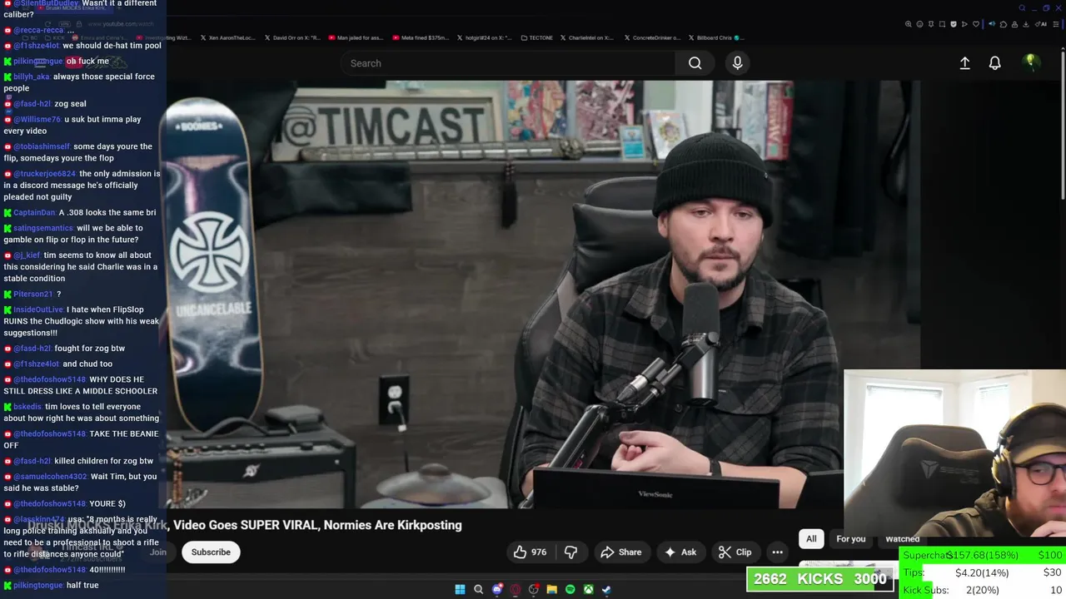Image resolution: width=1066 pixels, height=599 pixels.
Task: Open File Explorer from taskbar
Action: coord(552,590)
